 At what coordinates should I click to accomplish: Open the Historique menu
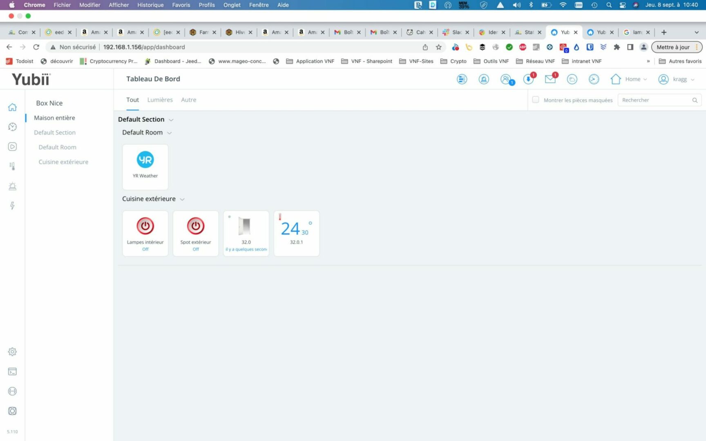coord(150,5)
